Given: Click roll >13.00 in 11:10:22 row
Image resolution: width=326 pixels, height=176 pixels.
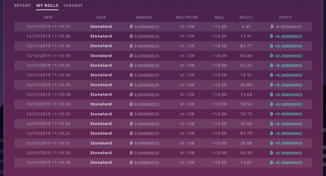Looking at the screenshot, I should coord(219,133).
